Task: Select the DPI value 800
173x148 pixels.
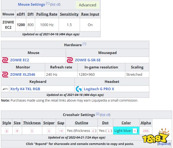Action: tap(31, 25)
